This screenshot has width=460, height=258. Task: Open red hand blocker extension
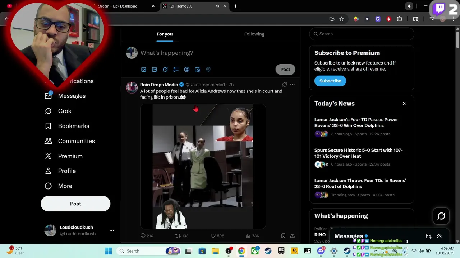[388, 19]
